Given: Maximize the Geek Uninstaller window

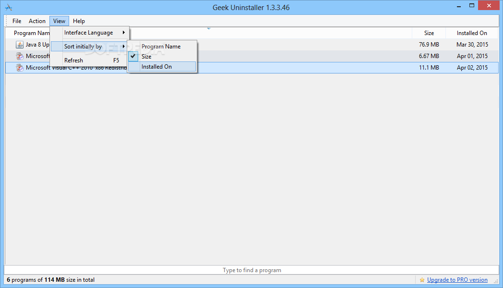Looking at the screenshot, I should [471, 6].
